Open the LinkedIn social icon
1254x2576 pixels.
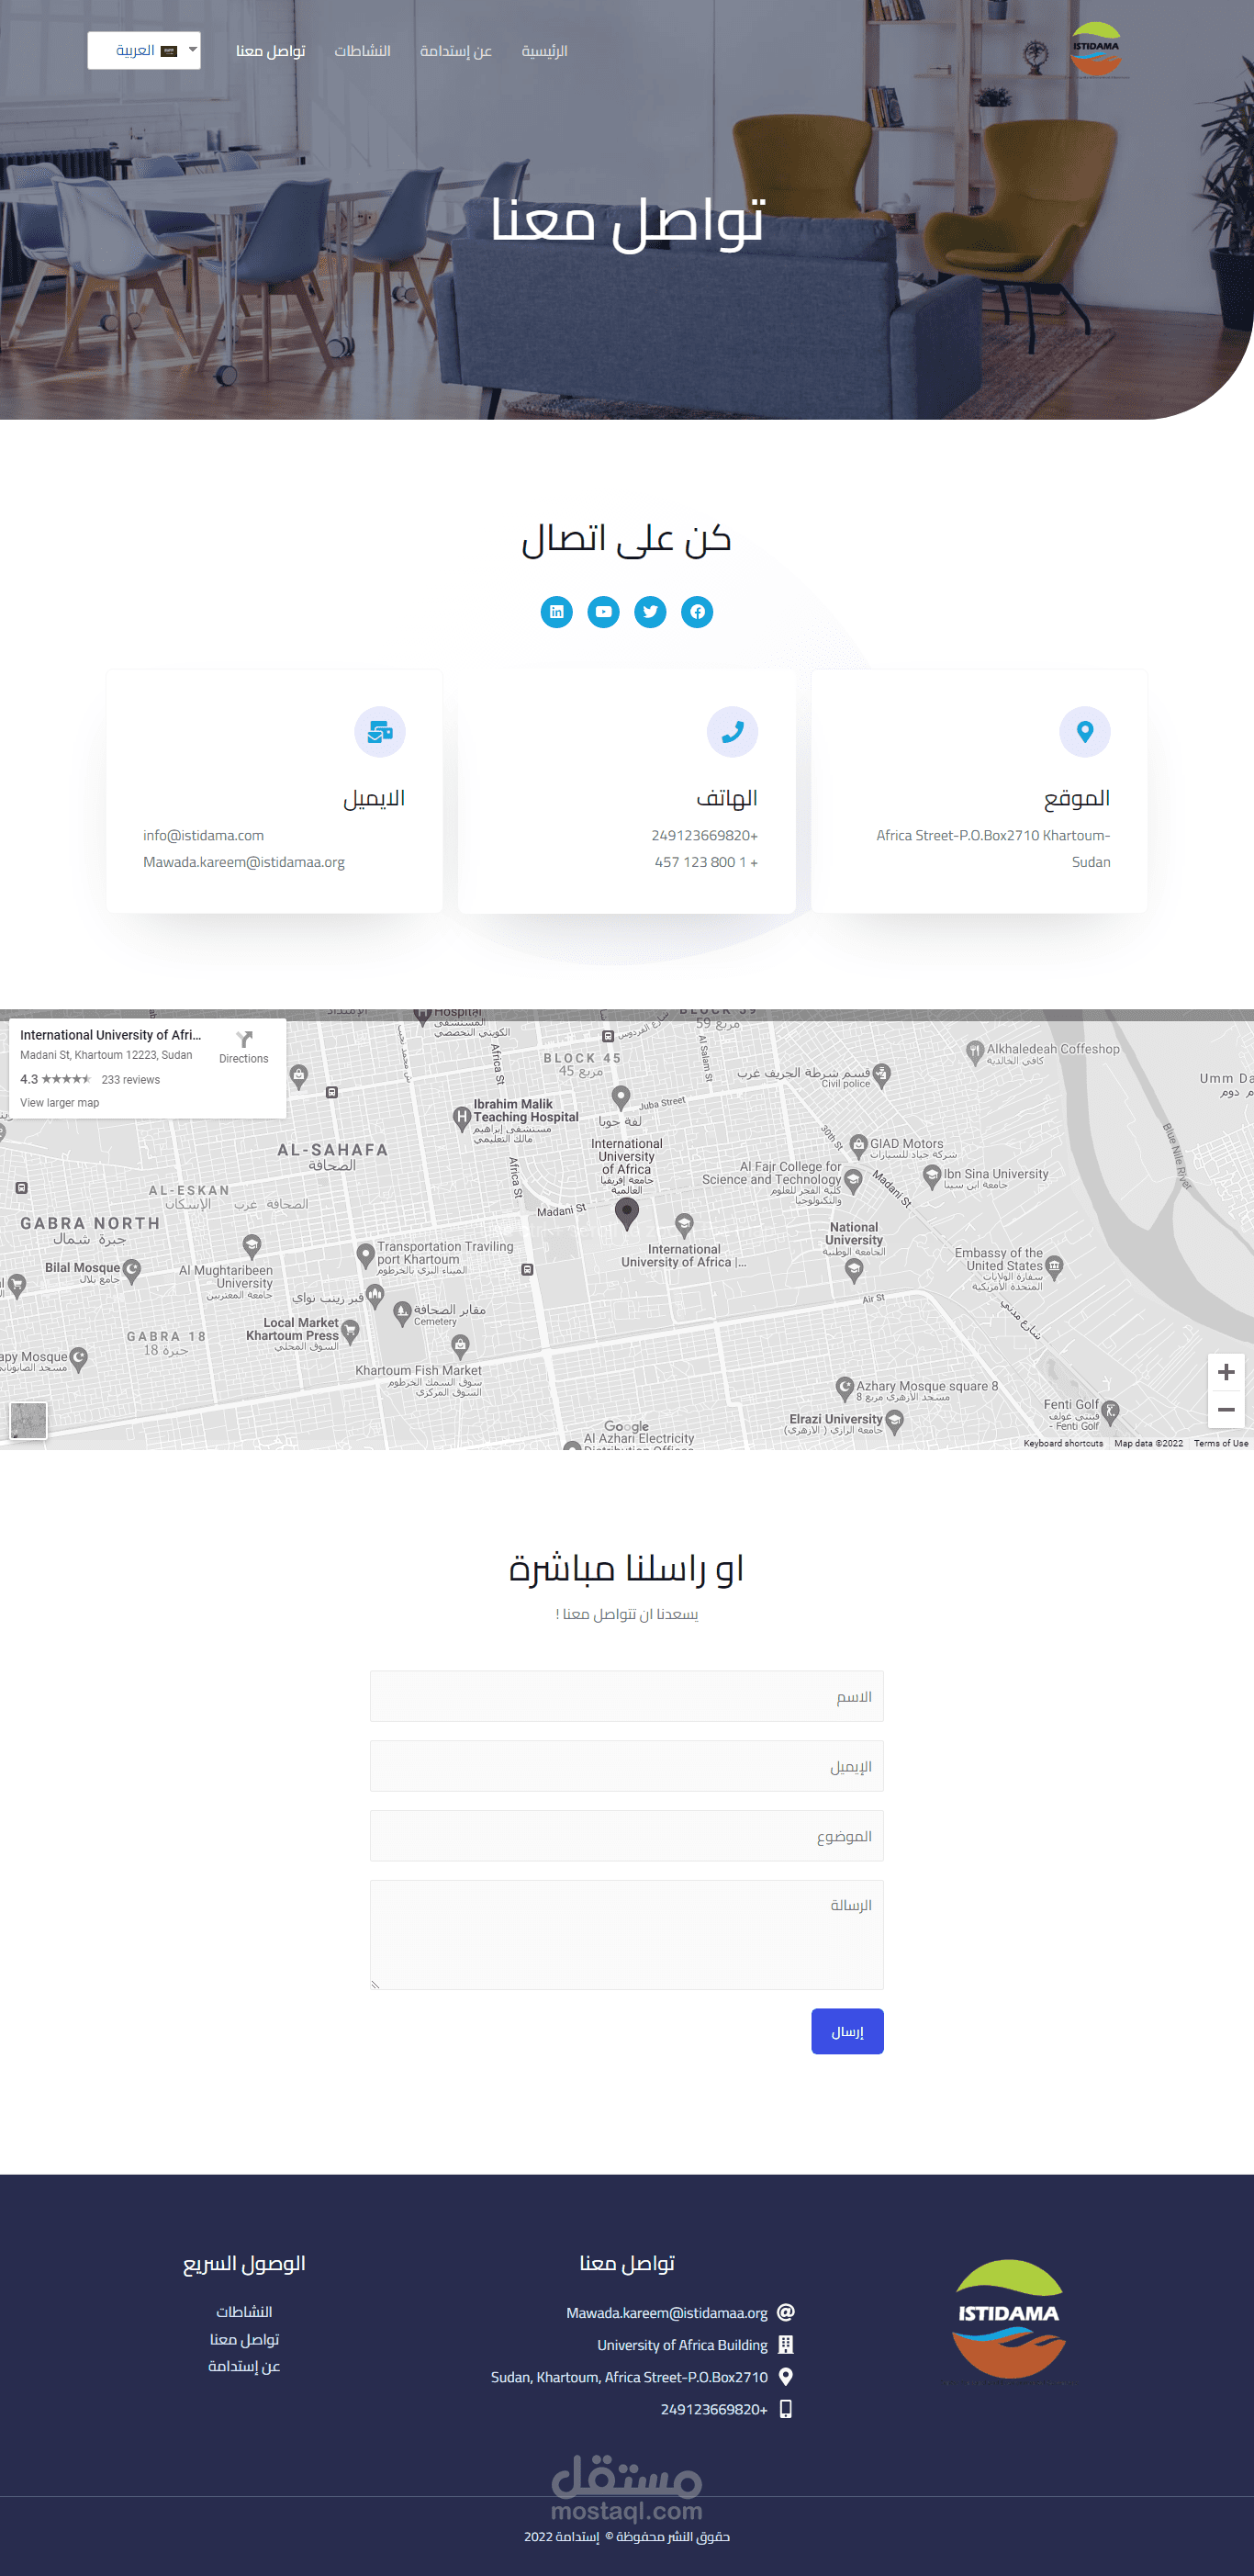click(x=557, y=611)
